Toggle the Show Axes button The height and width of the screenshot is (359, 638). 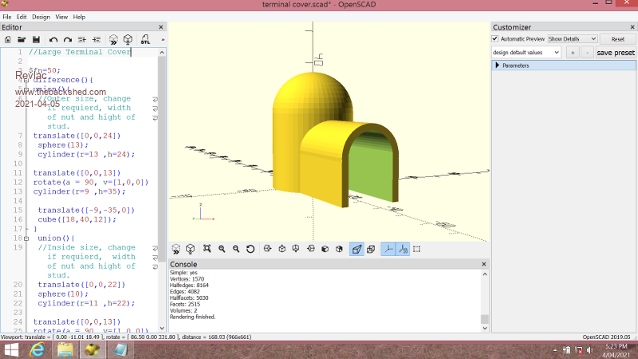pos(388,249)
